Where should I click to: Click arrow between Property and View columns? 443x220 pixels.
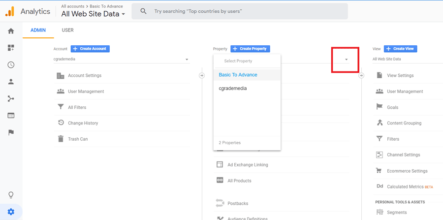(361, 76)
